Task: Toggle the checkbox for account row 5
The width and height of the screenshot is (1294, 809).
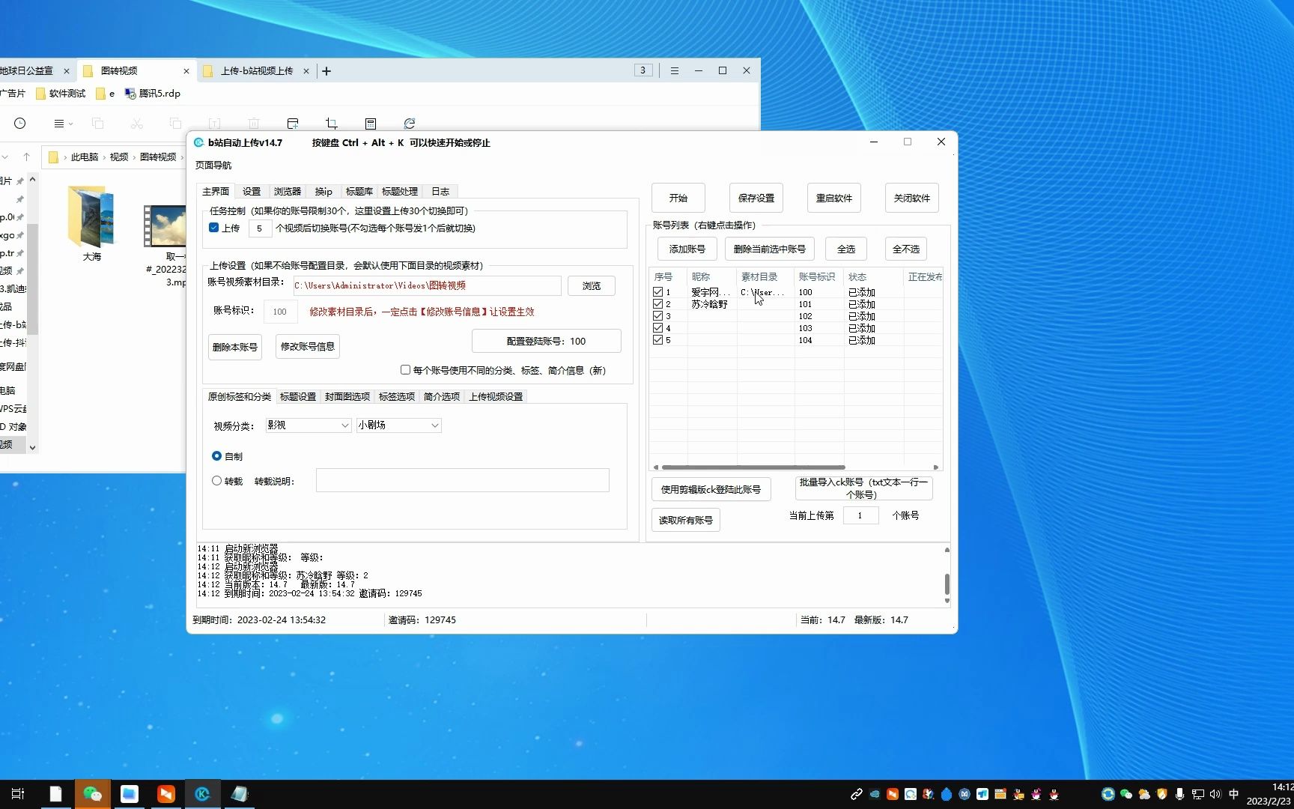Action: [x=657, y=340]
